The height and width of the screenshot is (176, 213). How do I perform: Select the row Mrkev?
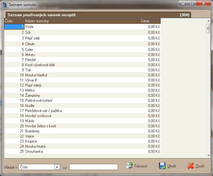(x=83, y=54)
